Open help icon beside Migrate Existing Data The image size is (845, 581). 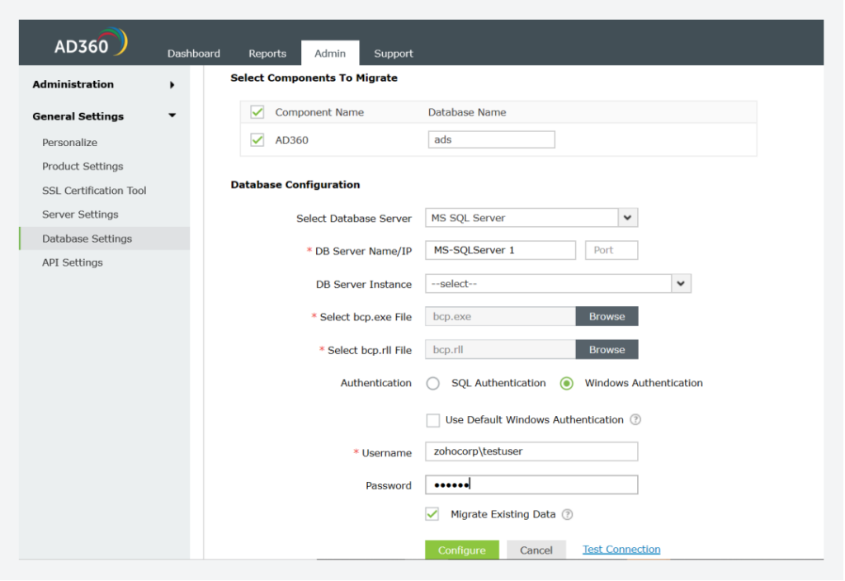tap(568, 515)
